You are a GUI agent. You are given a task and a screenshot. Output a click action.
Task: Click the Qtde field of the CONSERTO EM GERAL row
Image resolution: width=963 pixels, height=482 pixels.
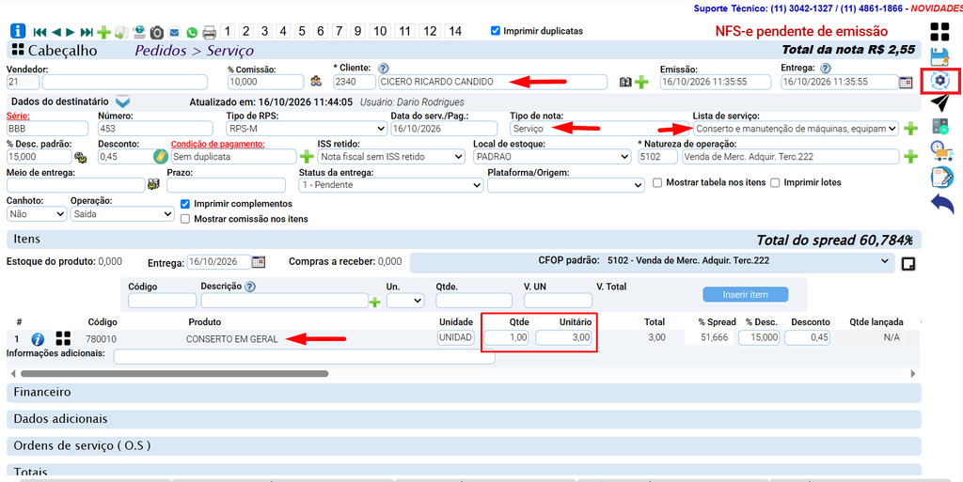[507, 338]
